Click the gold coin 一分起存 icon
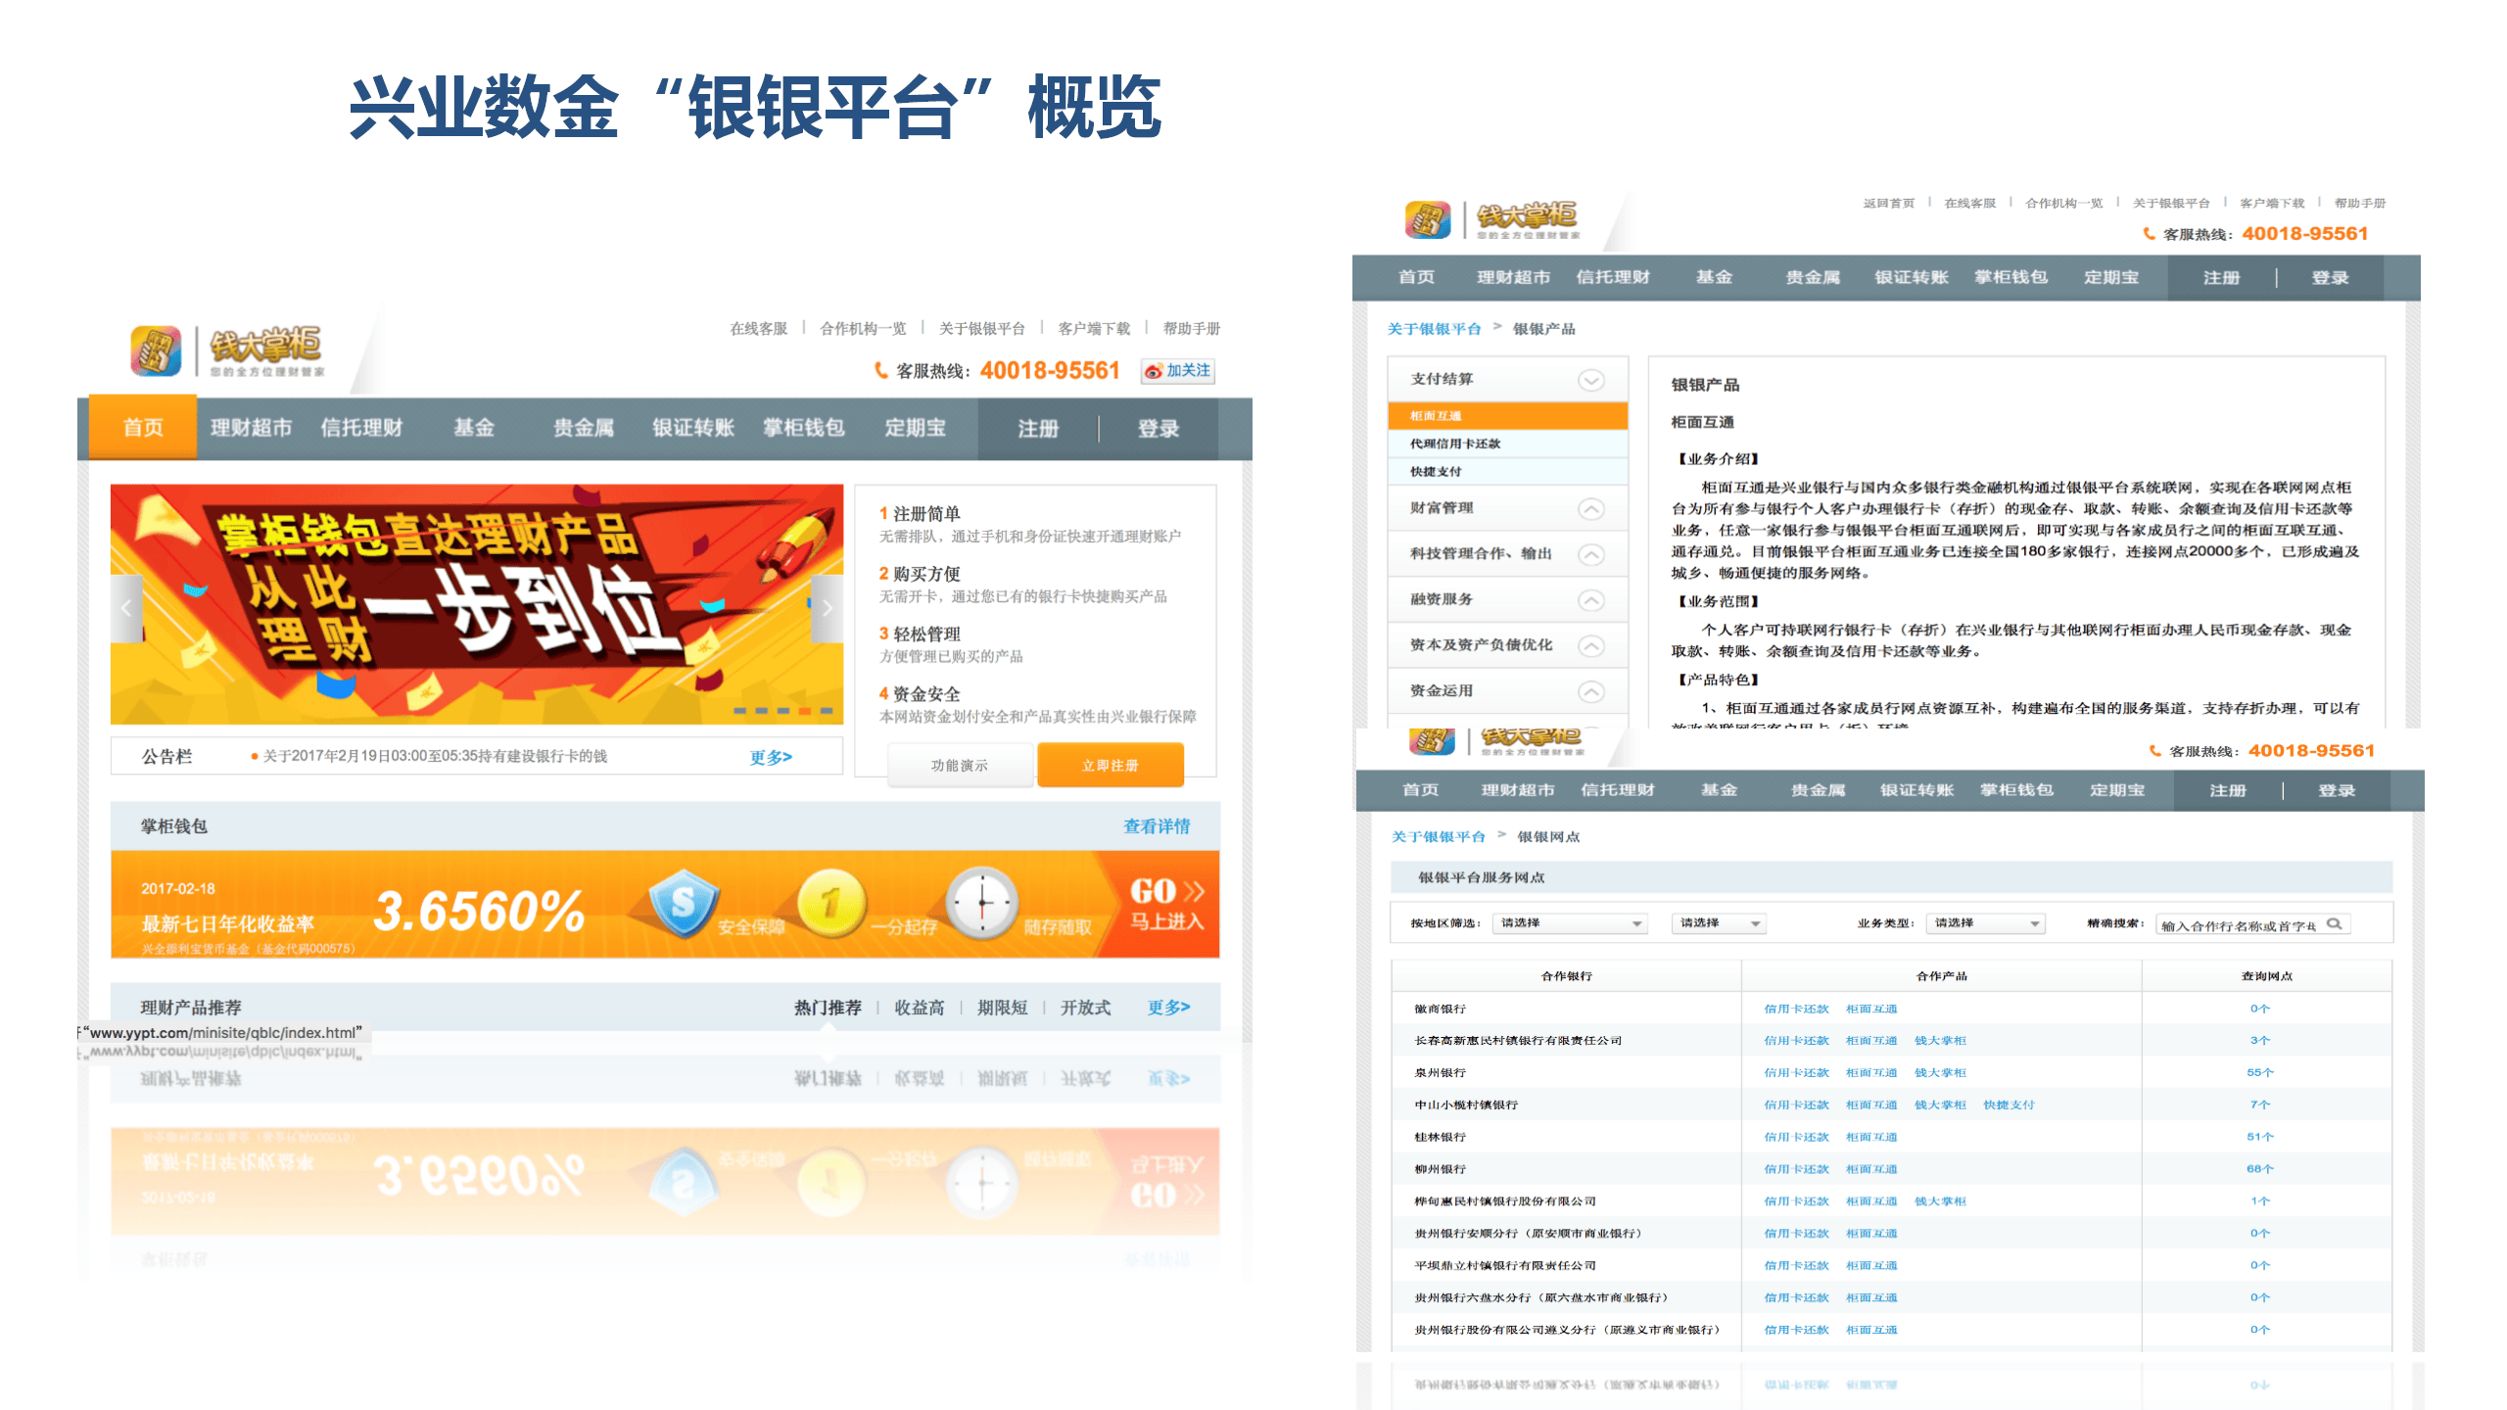This screenshot has height=1410, width=2507. click(x=830, y=903)
